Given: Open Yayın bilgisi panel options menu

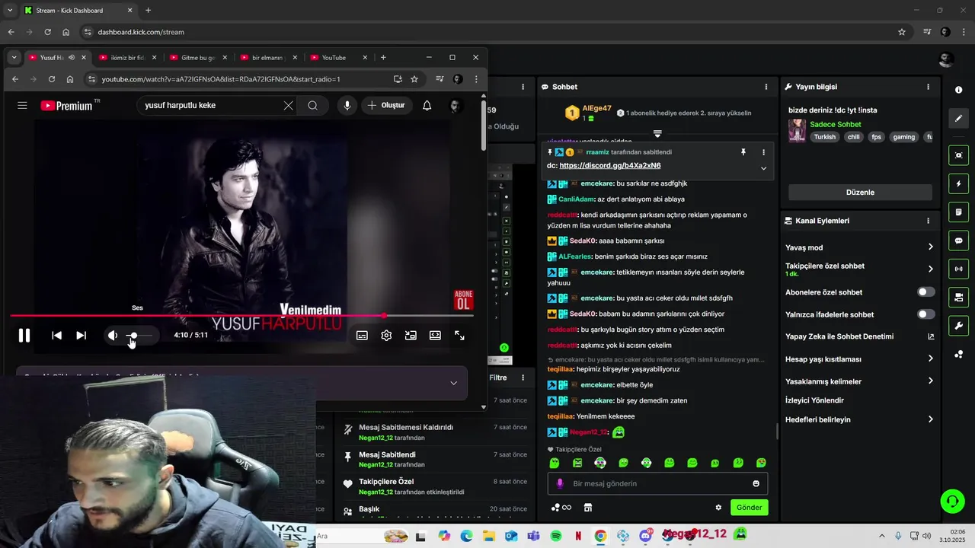Looking at the screenshot, I should 928,87.
